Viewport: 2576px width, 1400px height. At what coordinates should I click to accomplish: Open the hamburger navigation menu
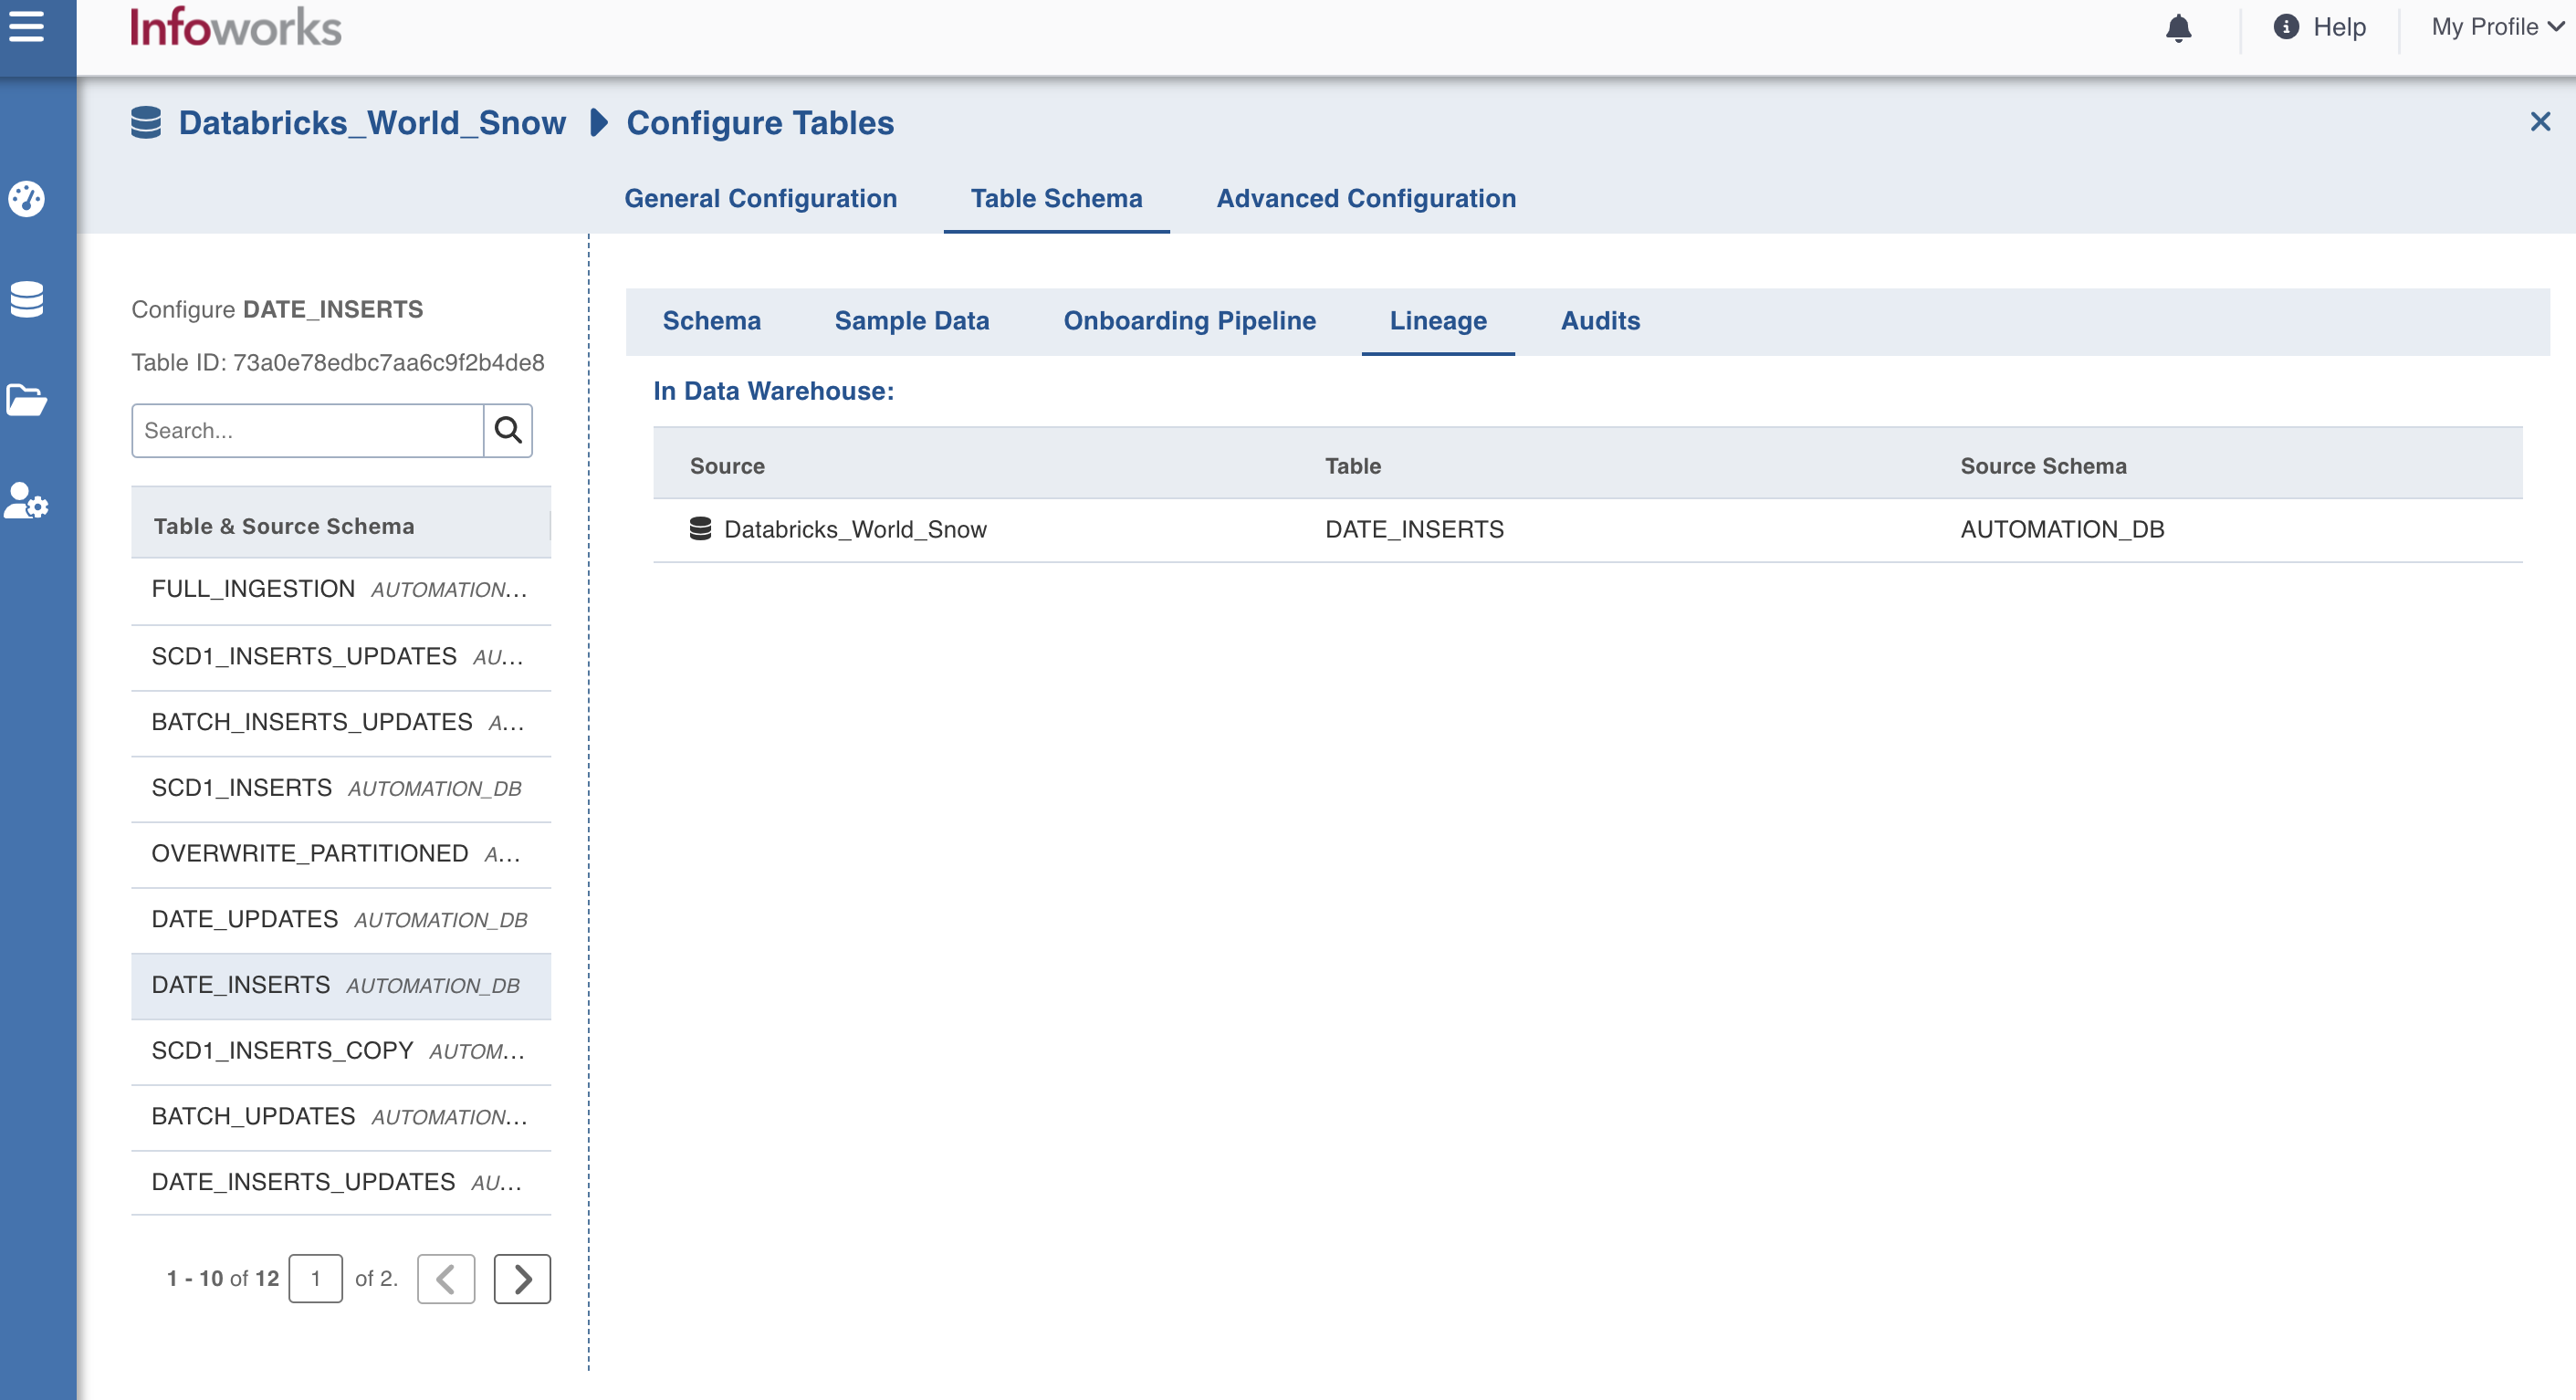click(26, 27)
